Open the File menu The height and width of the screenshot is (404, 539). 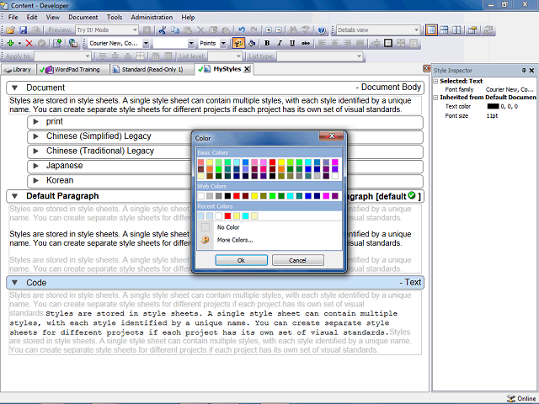click(x=13, y=17)
